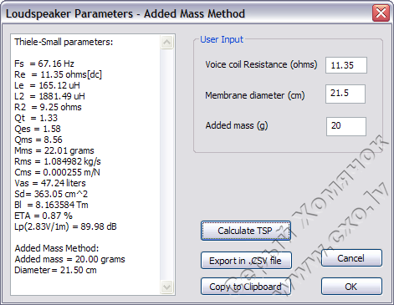Export results in .CSV file

[x=246, y=261]
